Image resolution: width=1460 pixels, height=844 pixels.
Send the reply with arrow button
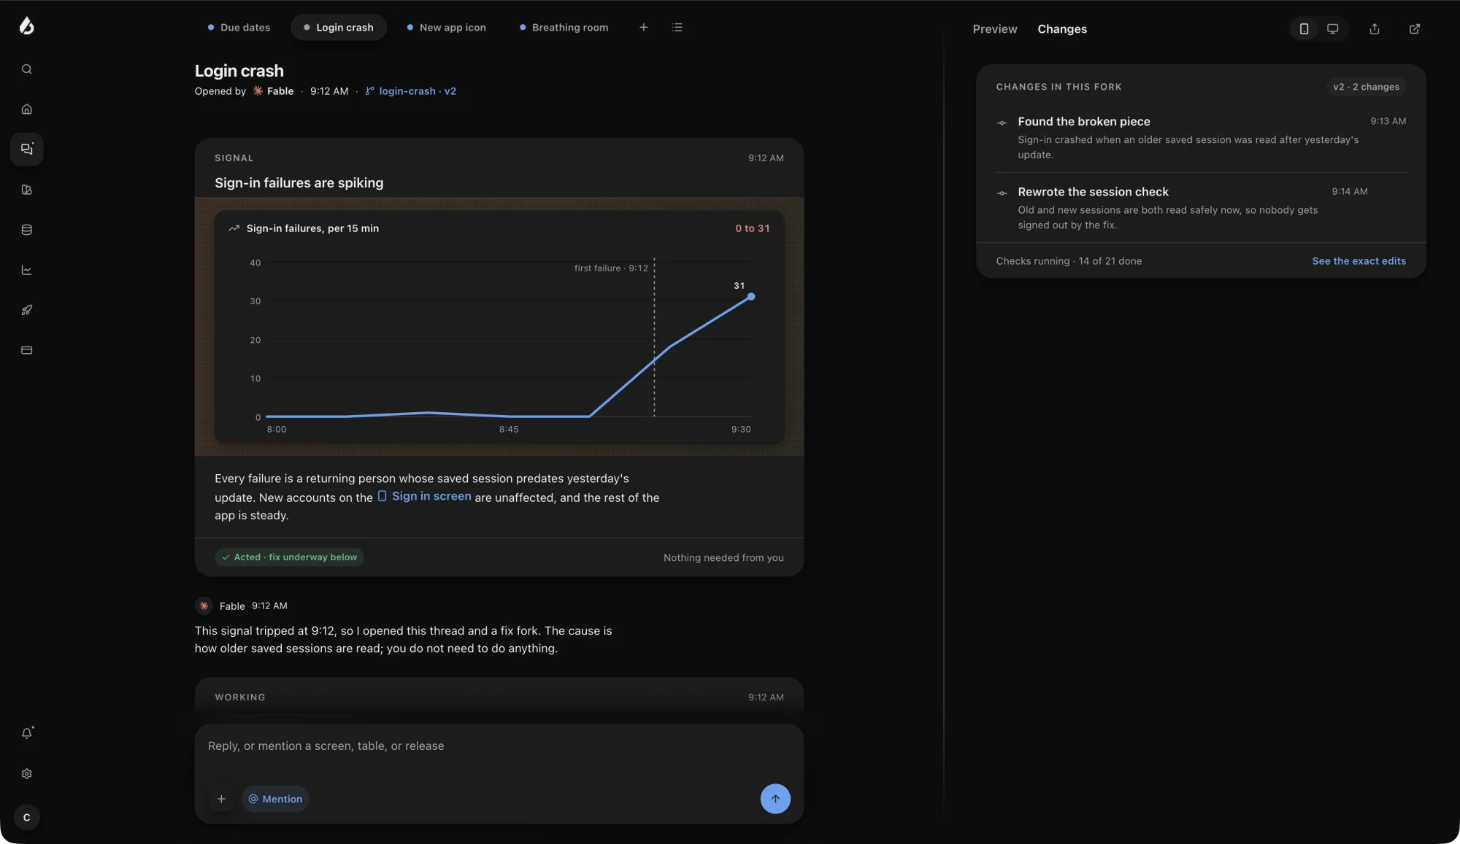[775, 799]
